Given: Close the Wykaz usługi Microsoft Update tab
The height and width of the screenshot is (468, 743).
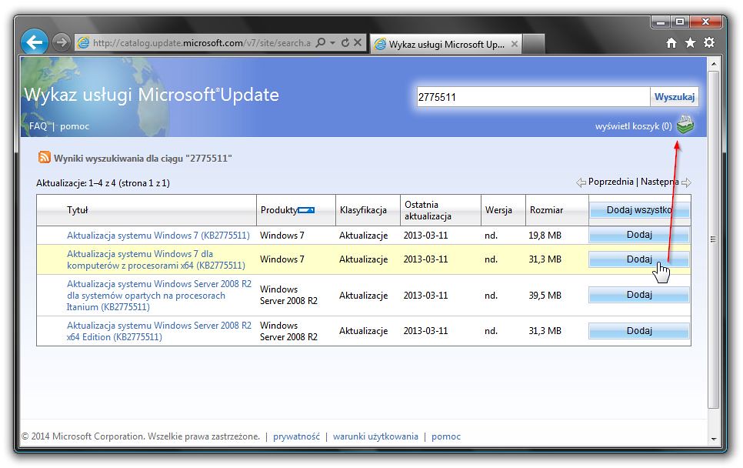Looking at the screenshot, I should pos(514,44).
